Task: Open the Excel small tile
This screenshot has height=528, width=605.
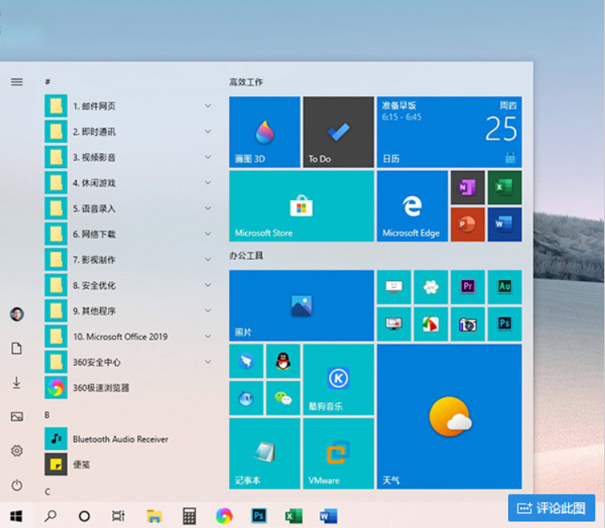Action: pos(505,188)
